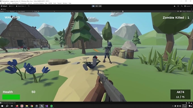Show hidden system tray icons chevron
The height and width of the screenshot is (108, 193).
173,106
